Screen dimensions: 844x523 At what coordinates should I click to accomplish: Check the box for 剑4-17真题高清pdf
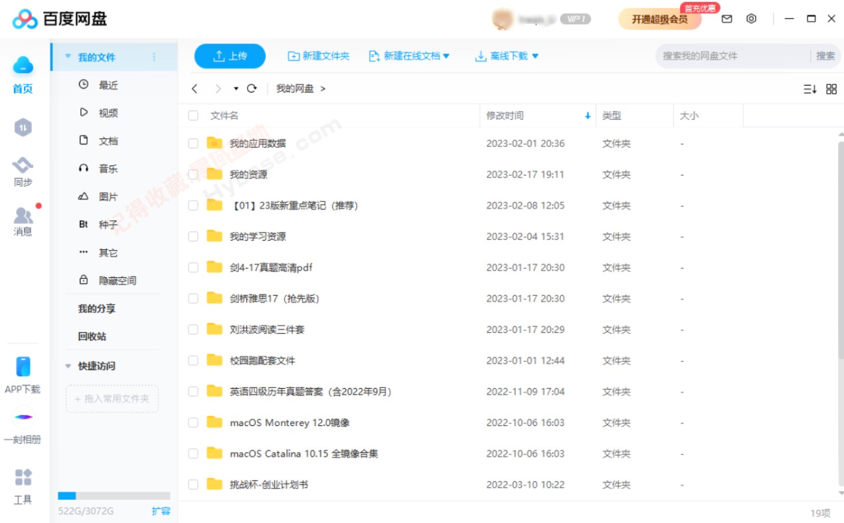coord(193,267)
